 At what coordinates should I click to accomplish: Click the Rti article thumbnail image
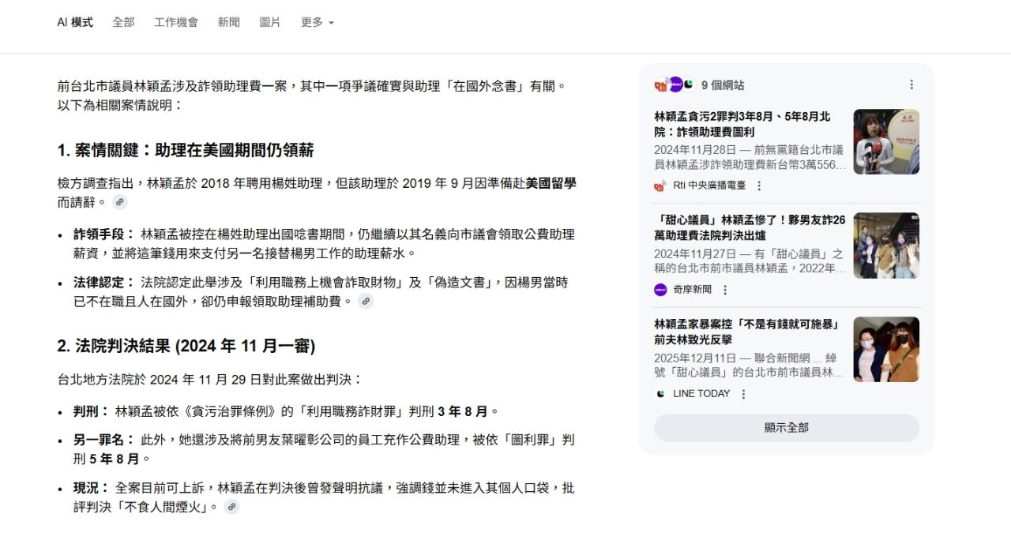(885, 141)
